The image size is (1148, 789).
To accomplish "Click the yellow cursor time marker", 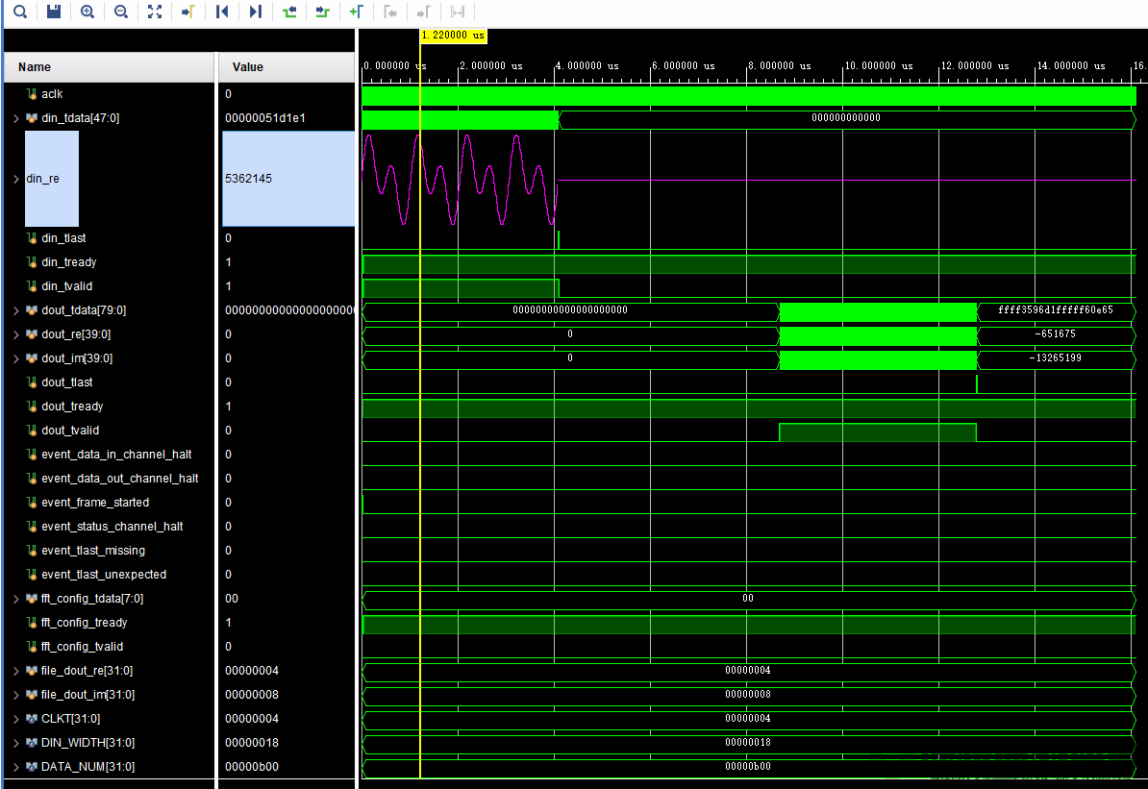I will click(x=452, y=36).
